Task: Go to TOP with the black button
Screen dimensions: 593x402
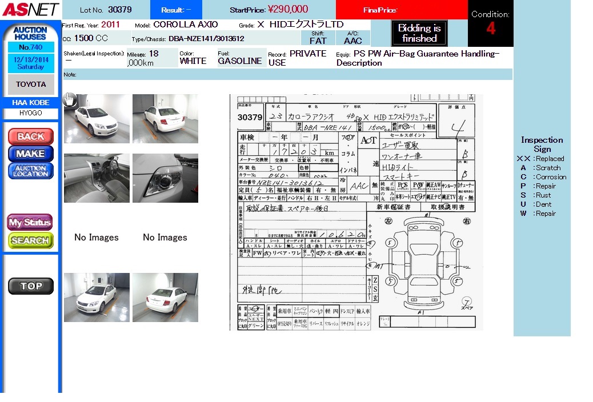Action: pos(30,286)
